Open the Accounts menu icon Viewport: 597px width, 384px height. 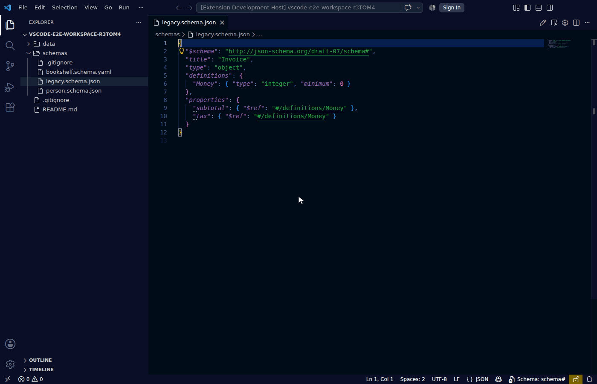coord(10,344)
